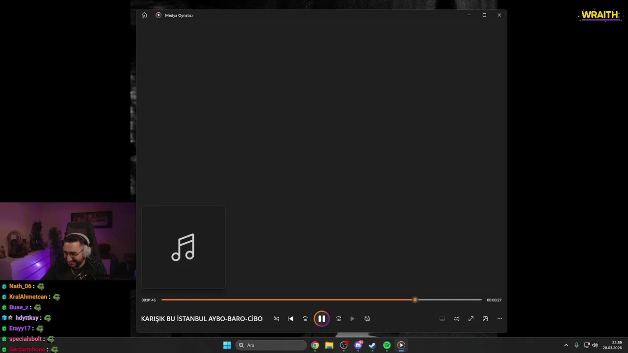Click the elapsed time 00:01:45
The height and width of the screenshot is (353, 628).
(149, 300)
